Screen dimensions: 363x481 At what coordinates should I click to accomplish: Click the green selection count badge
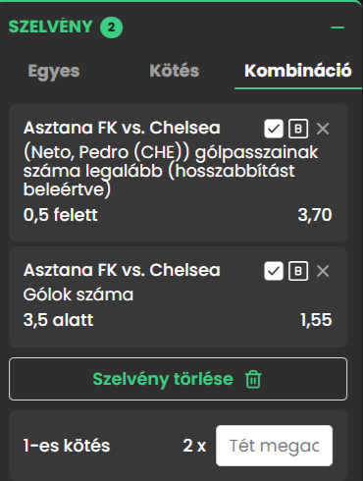coord(111,27)
